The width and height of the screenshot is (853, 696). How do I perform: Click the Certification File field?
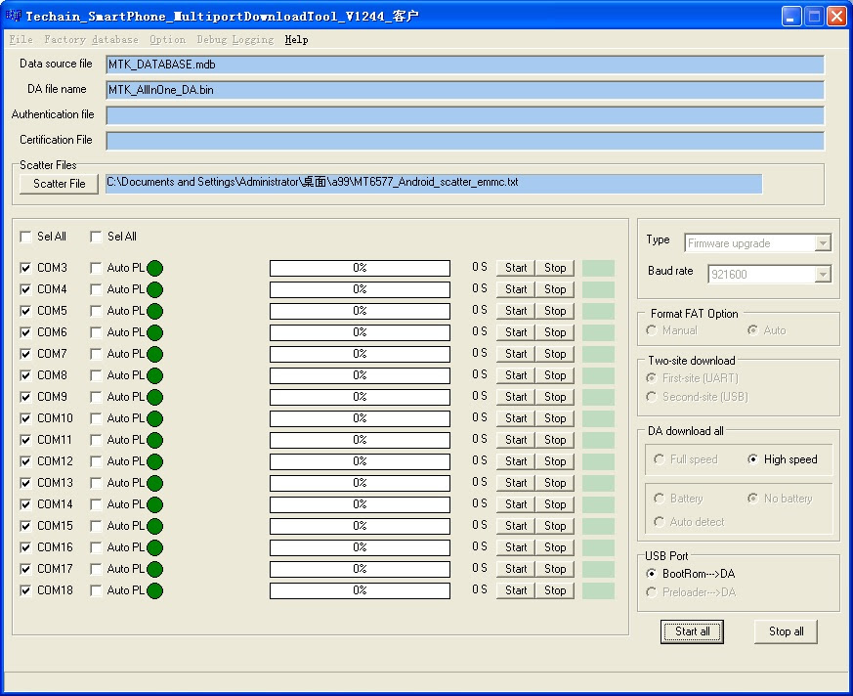[x=465, y=141]
